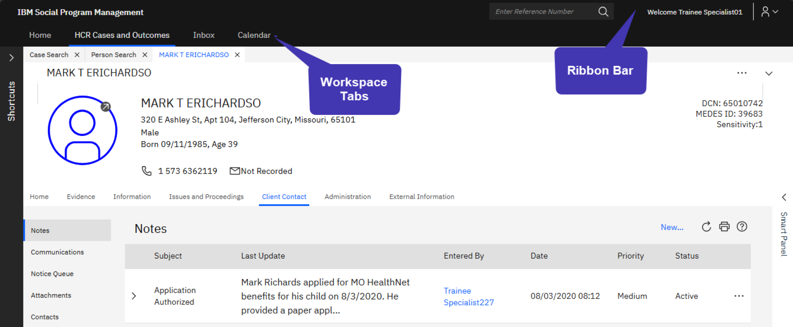
Task: Click the Entered By column header
Action: 464,256
